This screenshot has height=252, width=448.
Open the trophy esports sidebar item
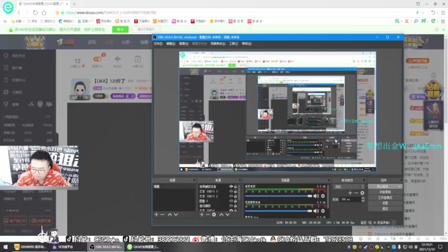11,104
